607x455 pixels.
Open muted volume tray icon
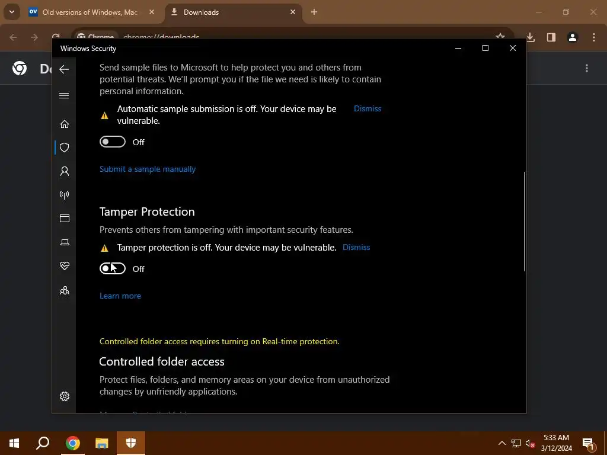pyautogui.click(x=530, y=443)
